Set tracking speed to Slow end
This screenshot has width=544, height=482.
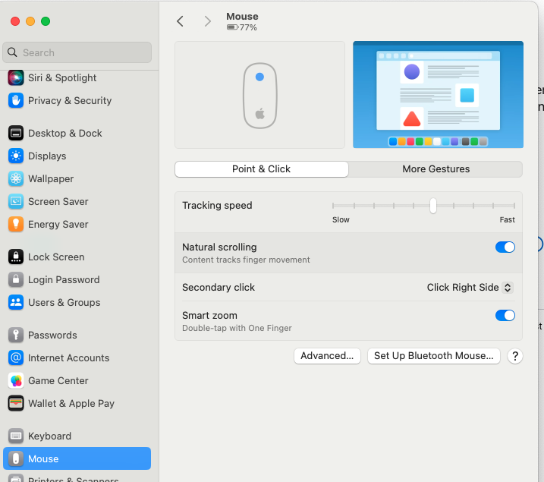click(x=333, y=206)
